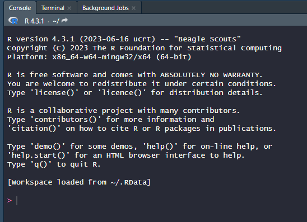Click the 'licence()' text in console output
This screenshot has height=222, width=307.
[x=122, y=92]
